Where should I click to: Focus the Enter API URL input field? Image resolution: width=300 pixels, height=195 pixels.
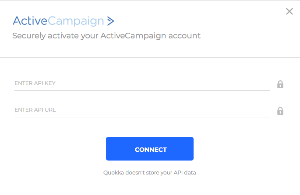click(142, 110)
